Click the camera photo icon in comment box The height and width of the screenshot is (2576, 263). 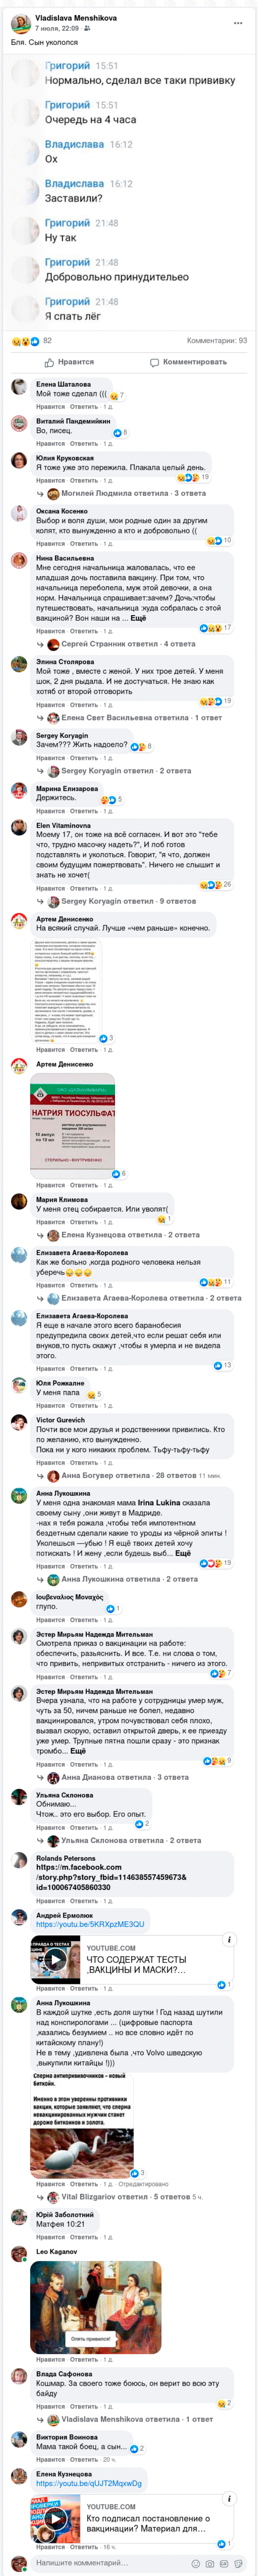click(209, 2563)
